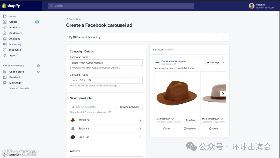Open the Analytics menu item
Screen dimensions: 280x158
(15, 39)
